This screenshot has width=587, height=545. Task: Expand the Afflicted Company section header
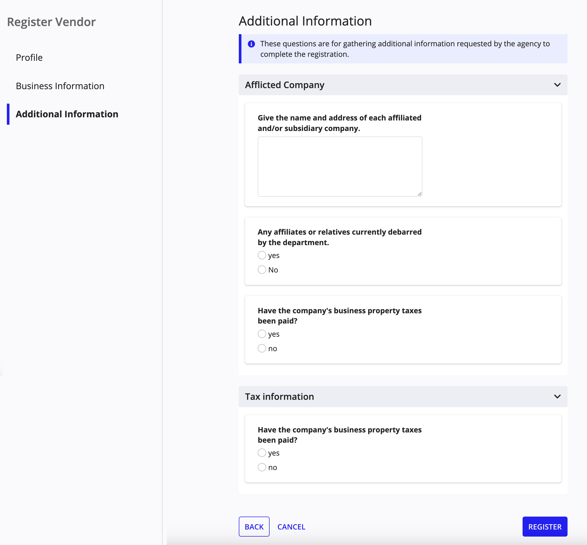pyautogui.click(x=403, y=84)
